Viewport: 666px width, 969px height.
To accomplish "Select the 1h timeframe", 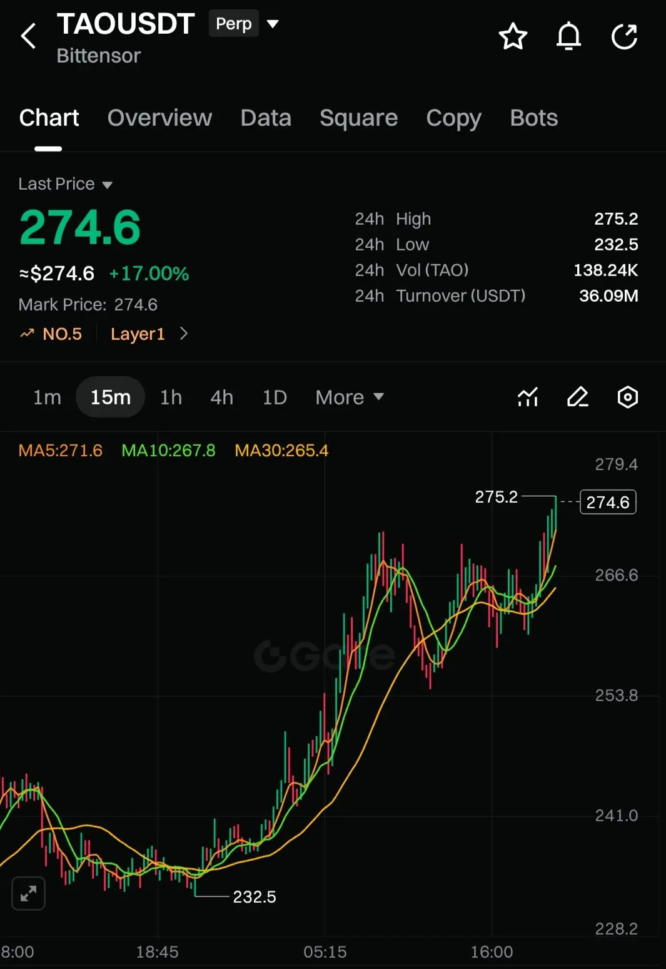I will [171, 397].
